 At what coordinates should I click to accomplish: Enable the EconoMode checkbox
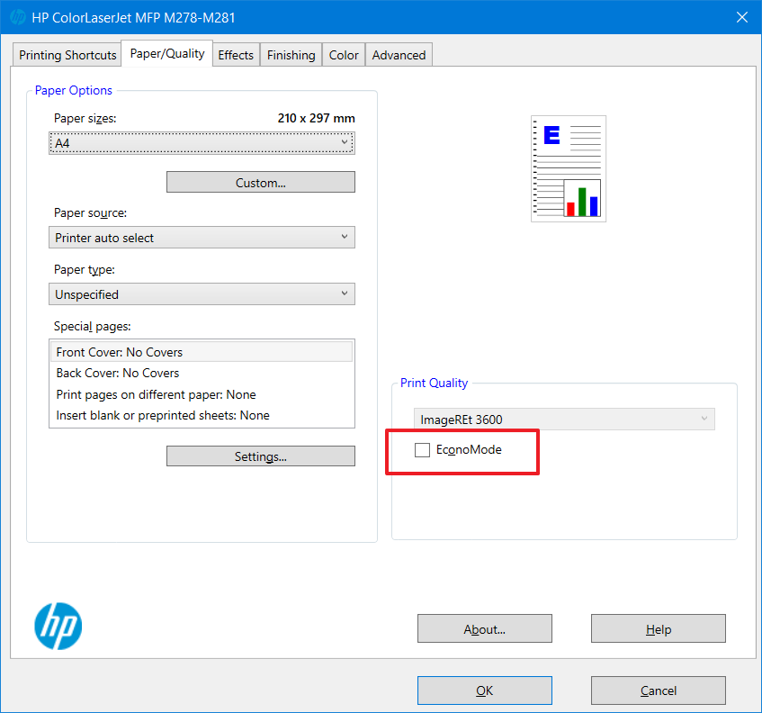click(422, 450)
